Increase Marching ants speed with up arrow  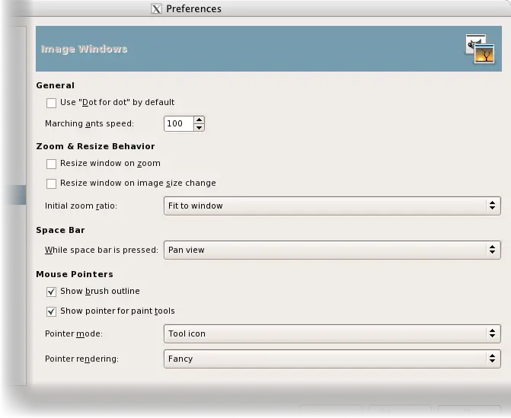pyautogui.click(x=199, y=120)
